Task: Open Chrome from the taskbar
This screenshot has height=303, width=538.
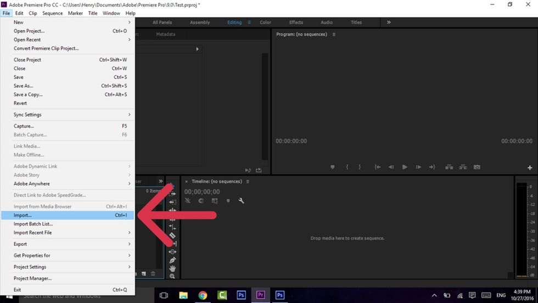Action: tap(203, 295)
